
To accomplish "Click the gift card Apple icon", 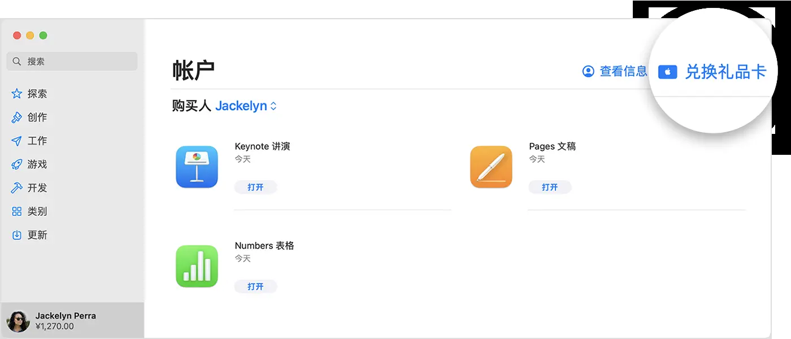I will (668, 72).
